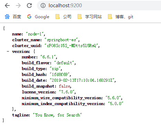Click the browser forward arrow
The width and height of the screenshot is (161, 125).
[x=18, y=5]
